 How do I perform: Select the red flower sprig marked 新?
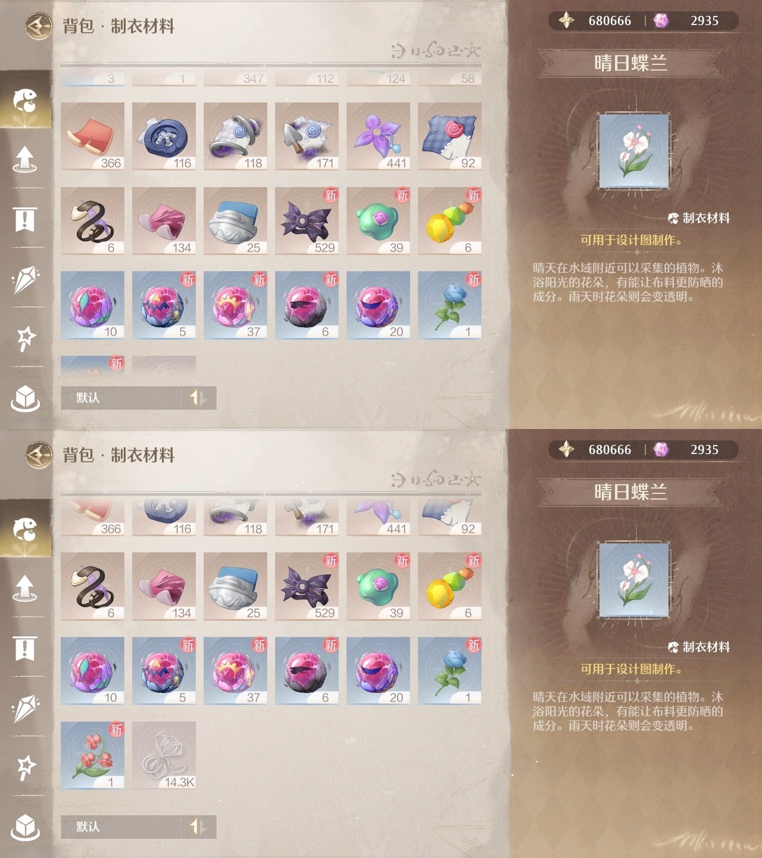[x=92, y=756]
